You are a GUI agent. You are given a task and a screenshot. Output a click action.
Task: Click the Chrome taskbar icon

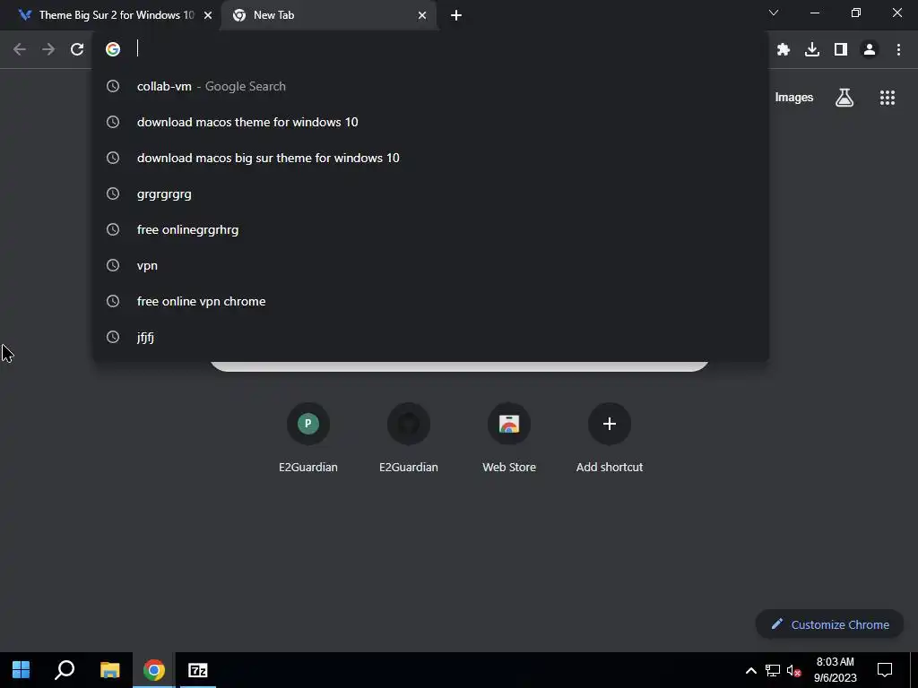point(154,670)
